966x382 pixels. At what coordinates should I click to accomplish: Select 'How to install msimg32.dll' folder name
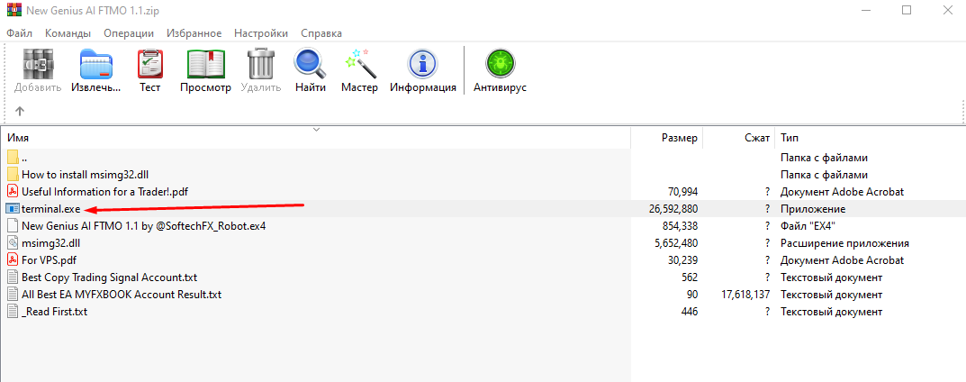click(83, 175)
